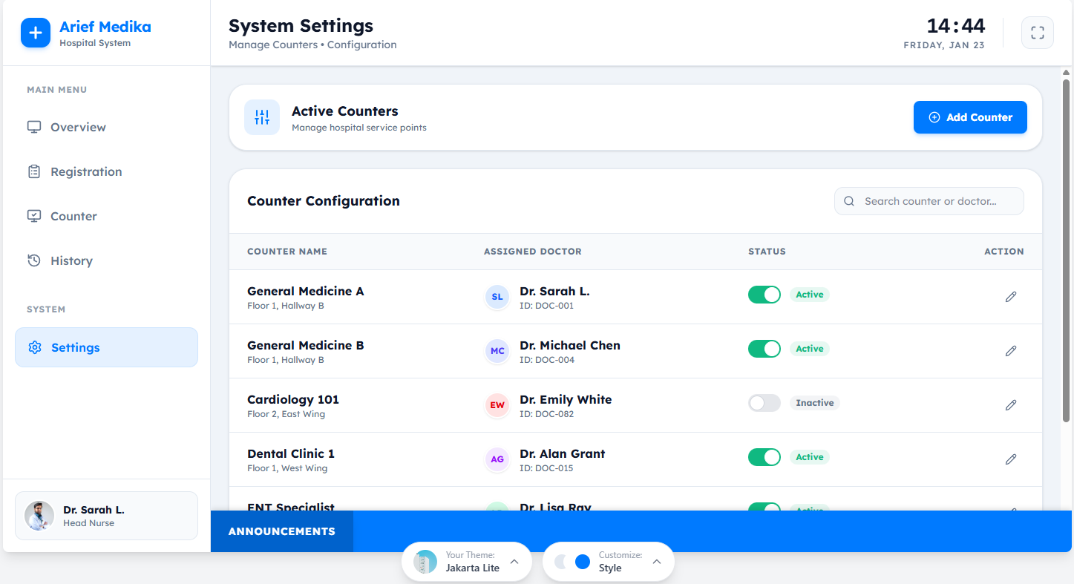Click the fullscreen icon in the header
This screenshot has width=1074, height=584.
coord(1037,33)
